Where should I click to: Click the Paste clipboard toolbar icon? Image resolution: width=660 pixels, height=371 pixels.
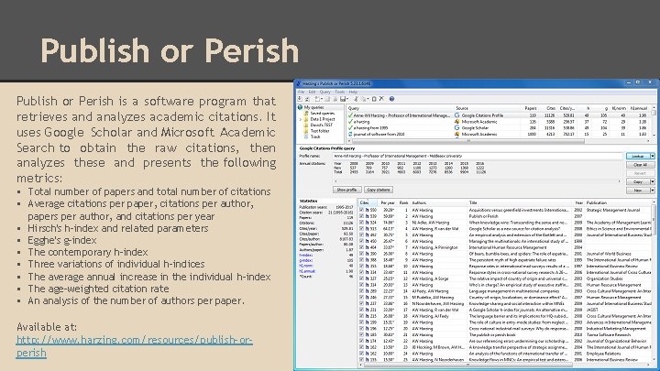(x=374, y=99)
